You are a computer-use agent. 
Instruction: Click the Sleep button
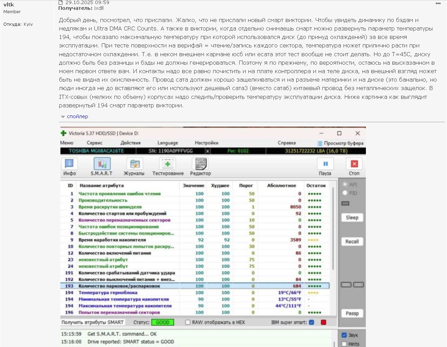[x=352, y=218]
